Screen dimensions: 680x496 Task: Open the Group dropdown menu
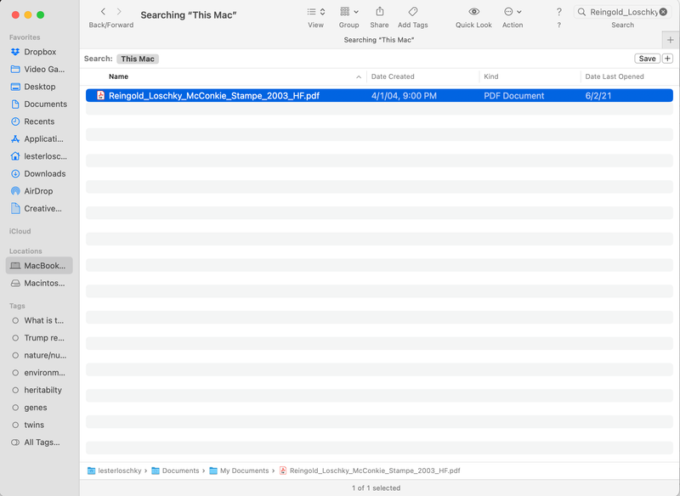pos(348,12)
